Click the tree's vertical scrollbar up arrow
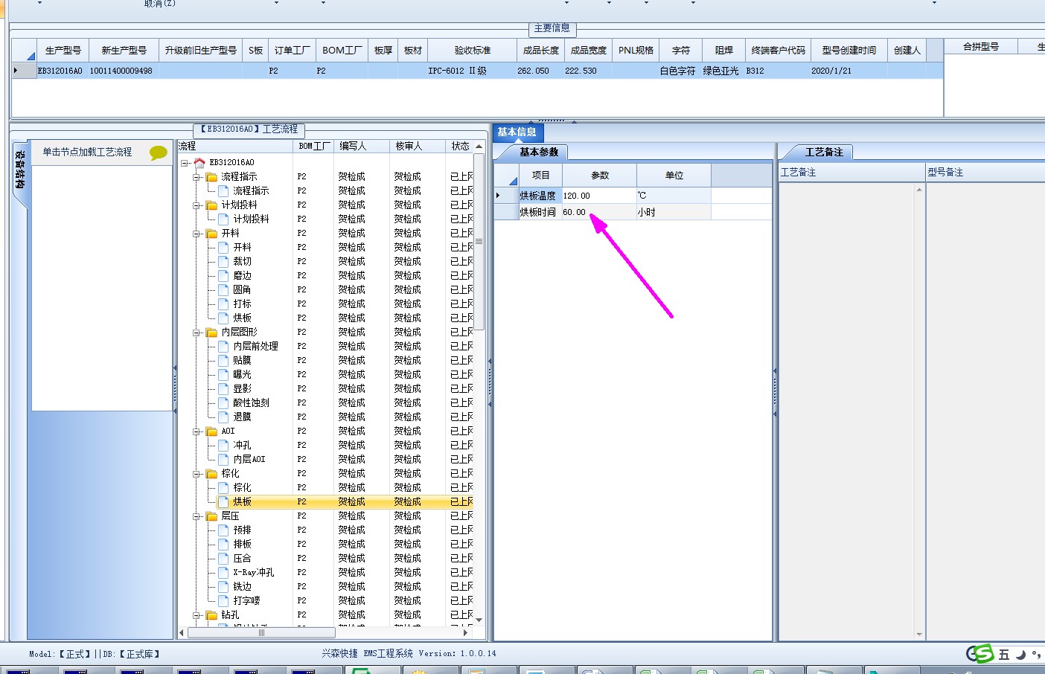 coord(479,147)
